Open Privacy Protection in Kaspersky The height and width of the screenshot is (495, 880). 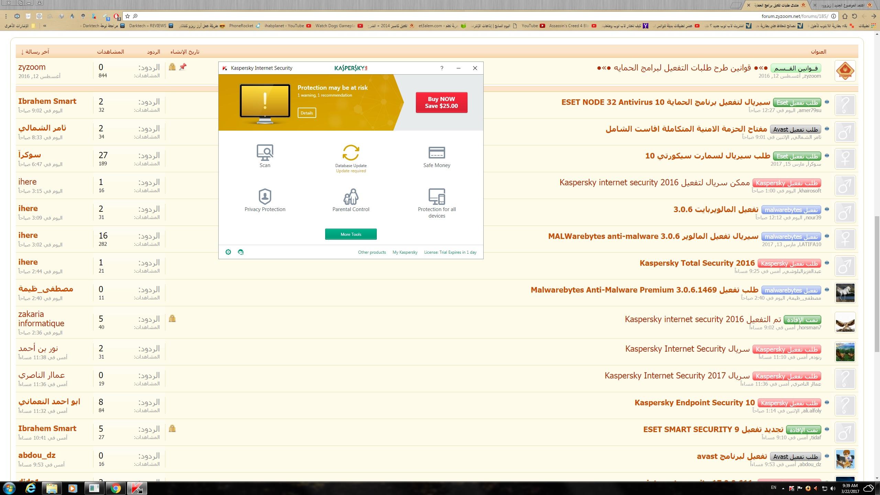click(x=265, y=200)
